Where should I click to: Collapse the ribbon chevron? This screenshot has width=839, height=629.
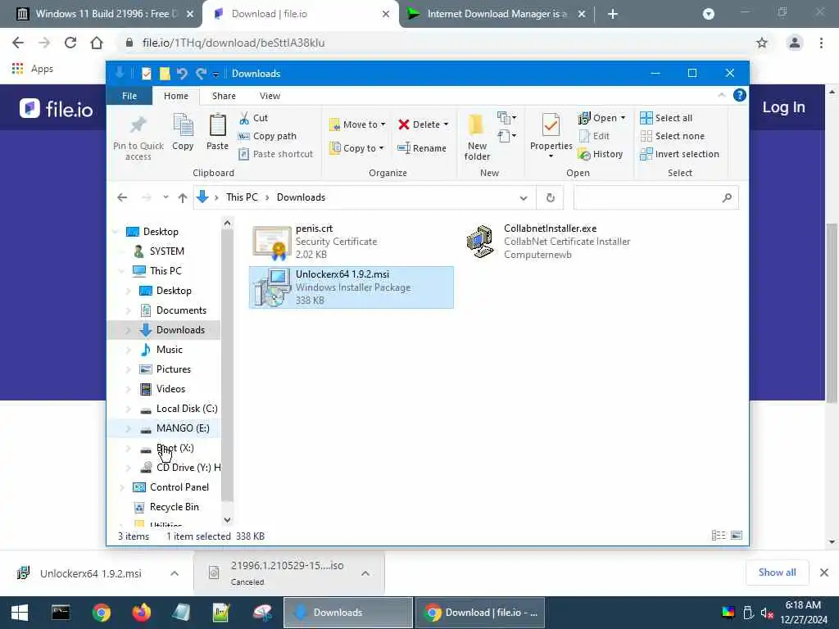(721, 95)
